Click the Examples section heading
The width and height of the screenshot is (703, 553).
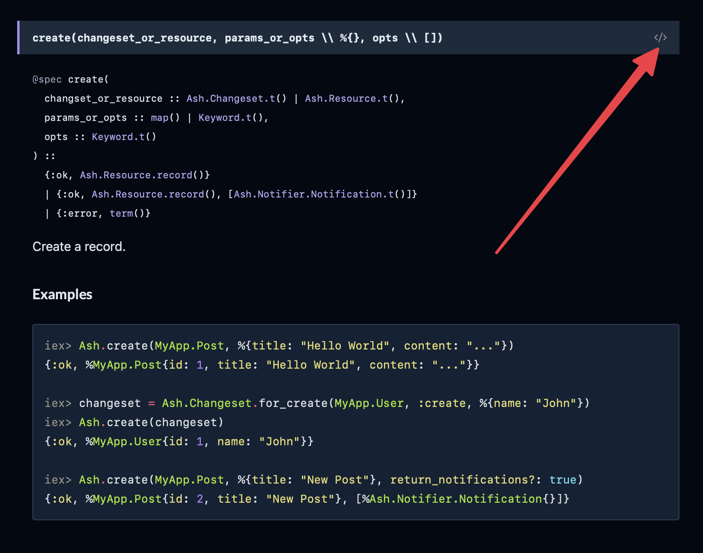[62, 294]
